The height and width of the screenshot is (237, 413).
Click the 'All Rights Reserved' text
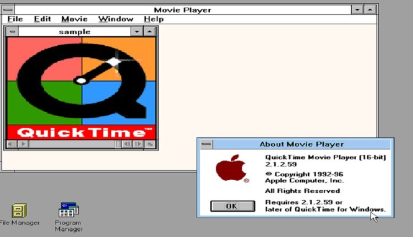(x=302, y=191)
